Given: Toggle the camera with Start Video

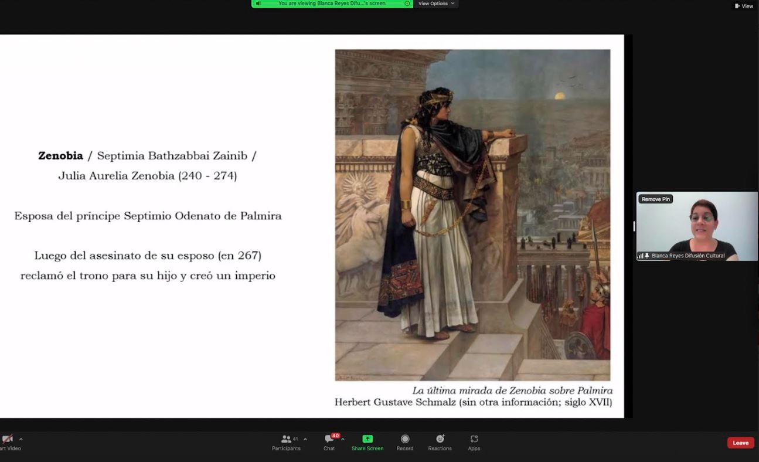Looking at the screenshot, I should (8, 442).
